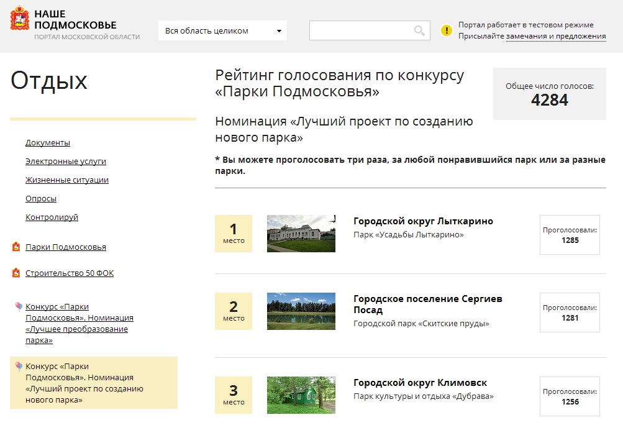Open the Опросы sidebar link
Screen dimensions: 623x425
[x=41, y=199]
